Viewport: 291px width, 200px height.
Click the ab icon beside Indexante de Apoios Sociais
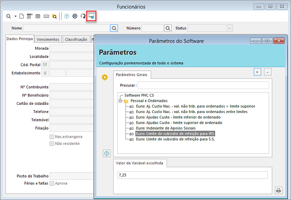131,128
